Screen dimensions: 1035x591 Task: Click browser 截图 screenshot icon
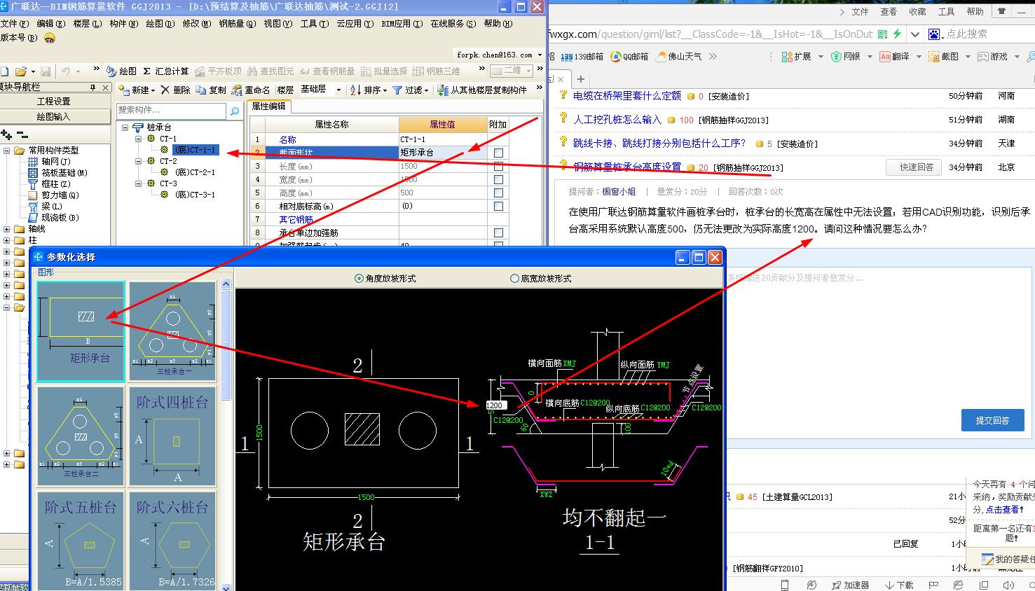[933, 57]
